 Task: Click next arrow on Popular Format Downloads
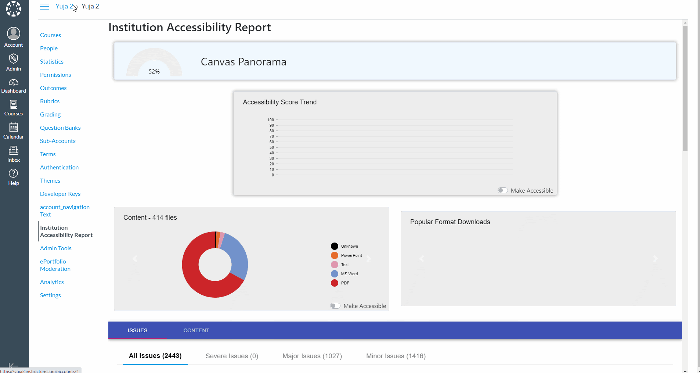click(x=655, y=259)
